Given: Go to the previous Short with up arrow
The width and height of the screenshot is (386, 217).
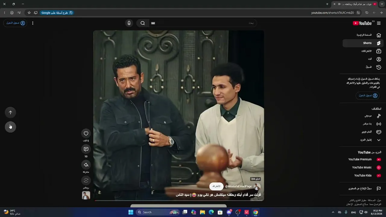Looking at the screenshot, I should point(11,112).
